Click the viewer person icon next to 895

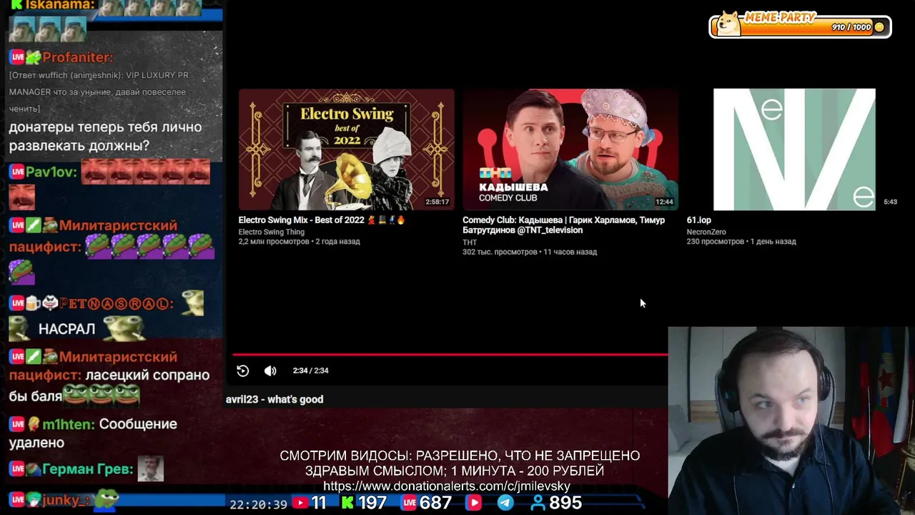tap(538, 503)
